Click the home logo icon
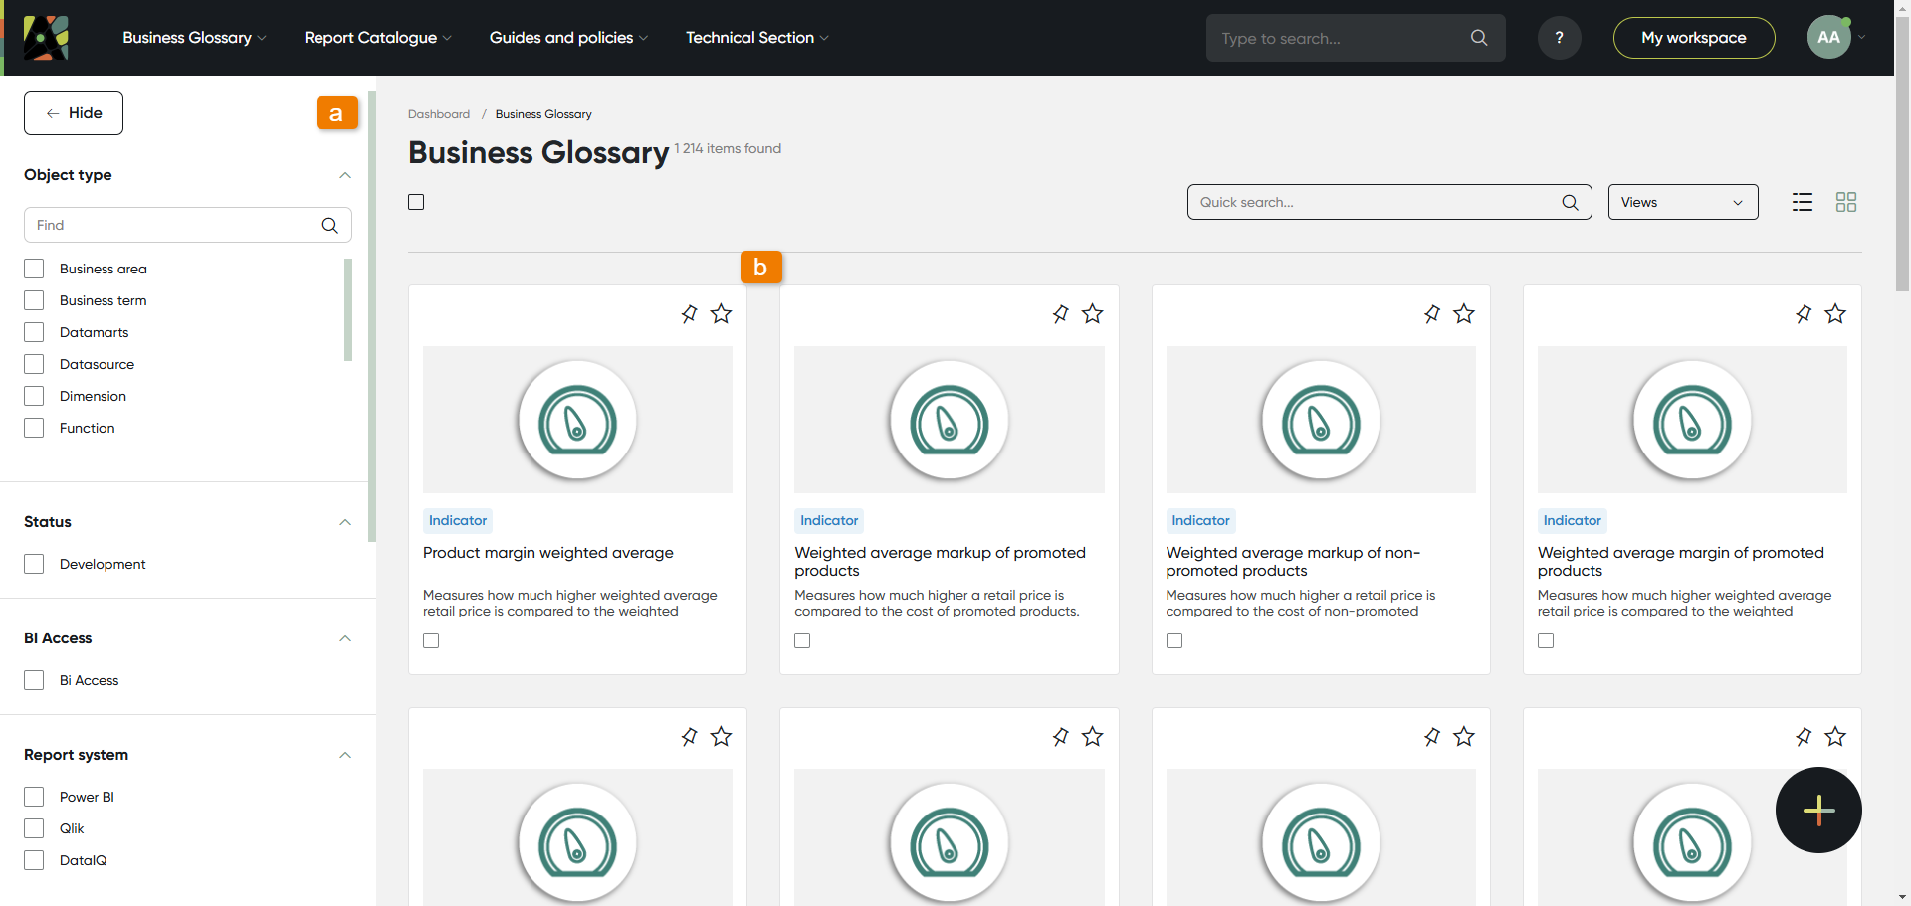The width and height of the screenshot is (1911, 906). pyautogui.click(x=46, y=38)
